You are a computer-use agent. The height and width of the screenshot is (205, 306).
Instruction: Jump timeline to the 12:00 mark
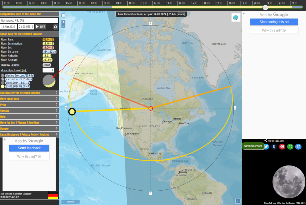pos(157,3)
